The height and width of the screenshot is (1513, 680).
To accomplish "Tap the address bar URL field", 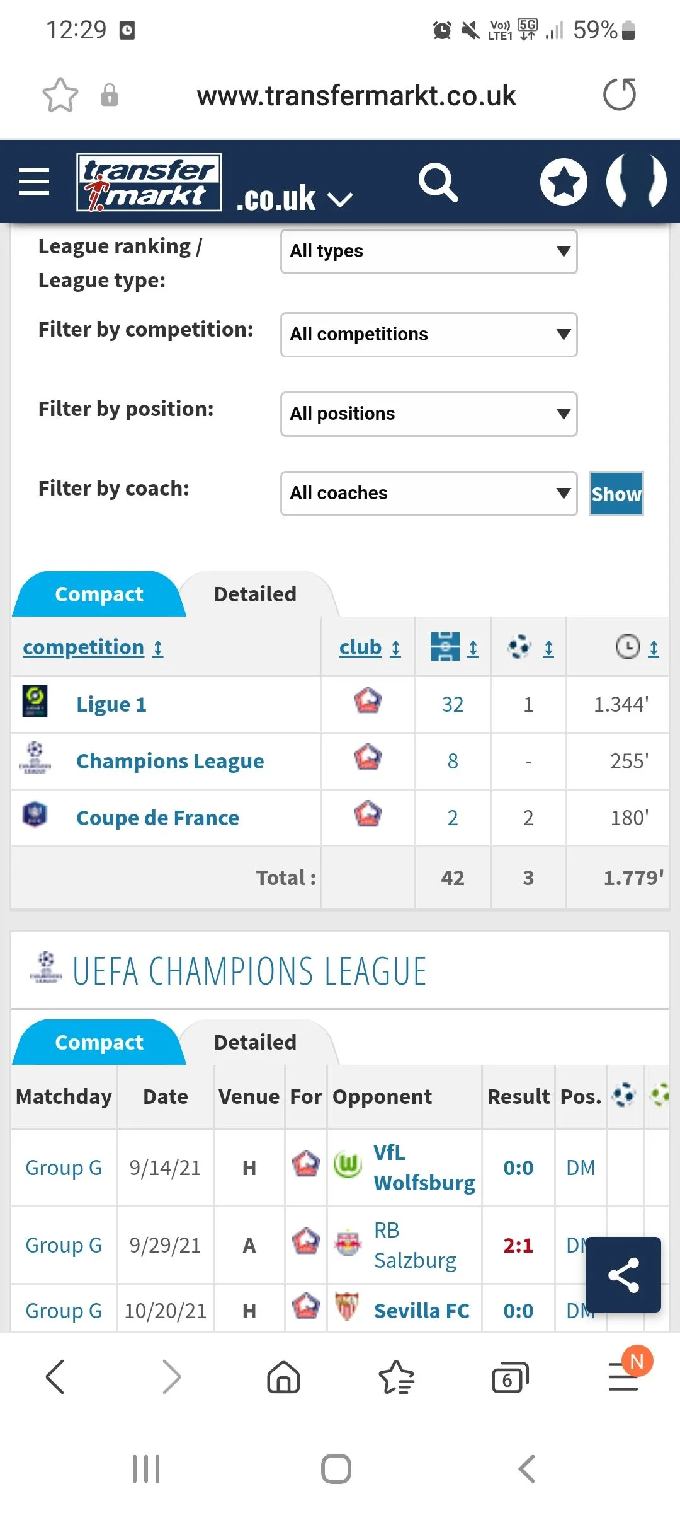I will tap(356, 96).
